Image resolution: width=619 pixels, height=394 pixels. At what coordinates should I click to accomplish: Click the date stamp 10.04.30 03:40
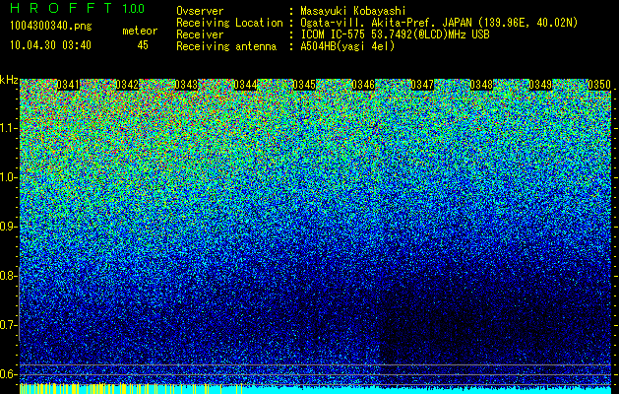click(x=50, y=45)
